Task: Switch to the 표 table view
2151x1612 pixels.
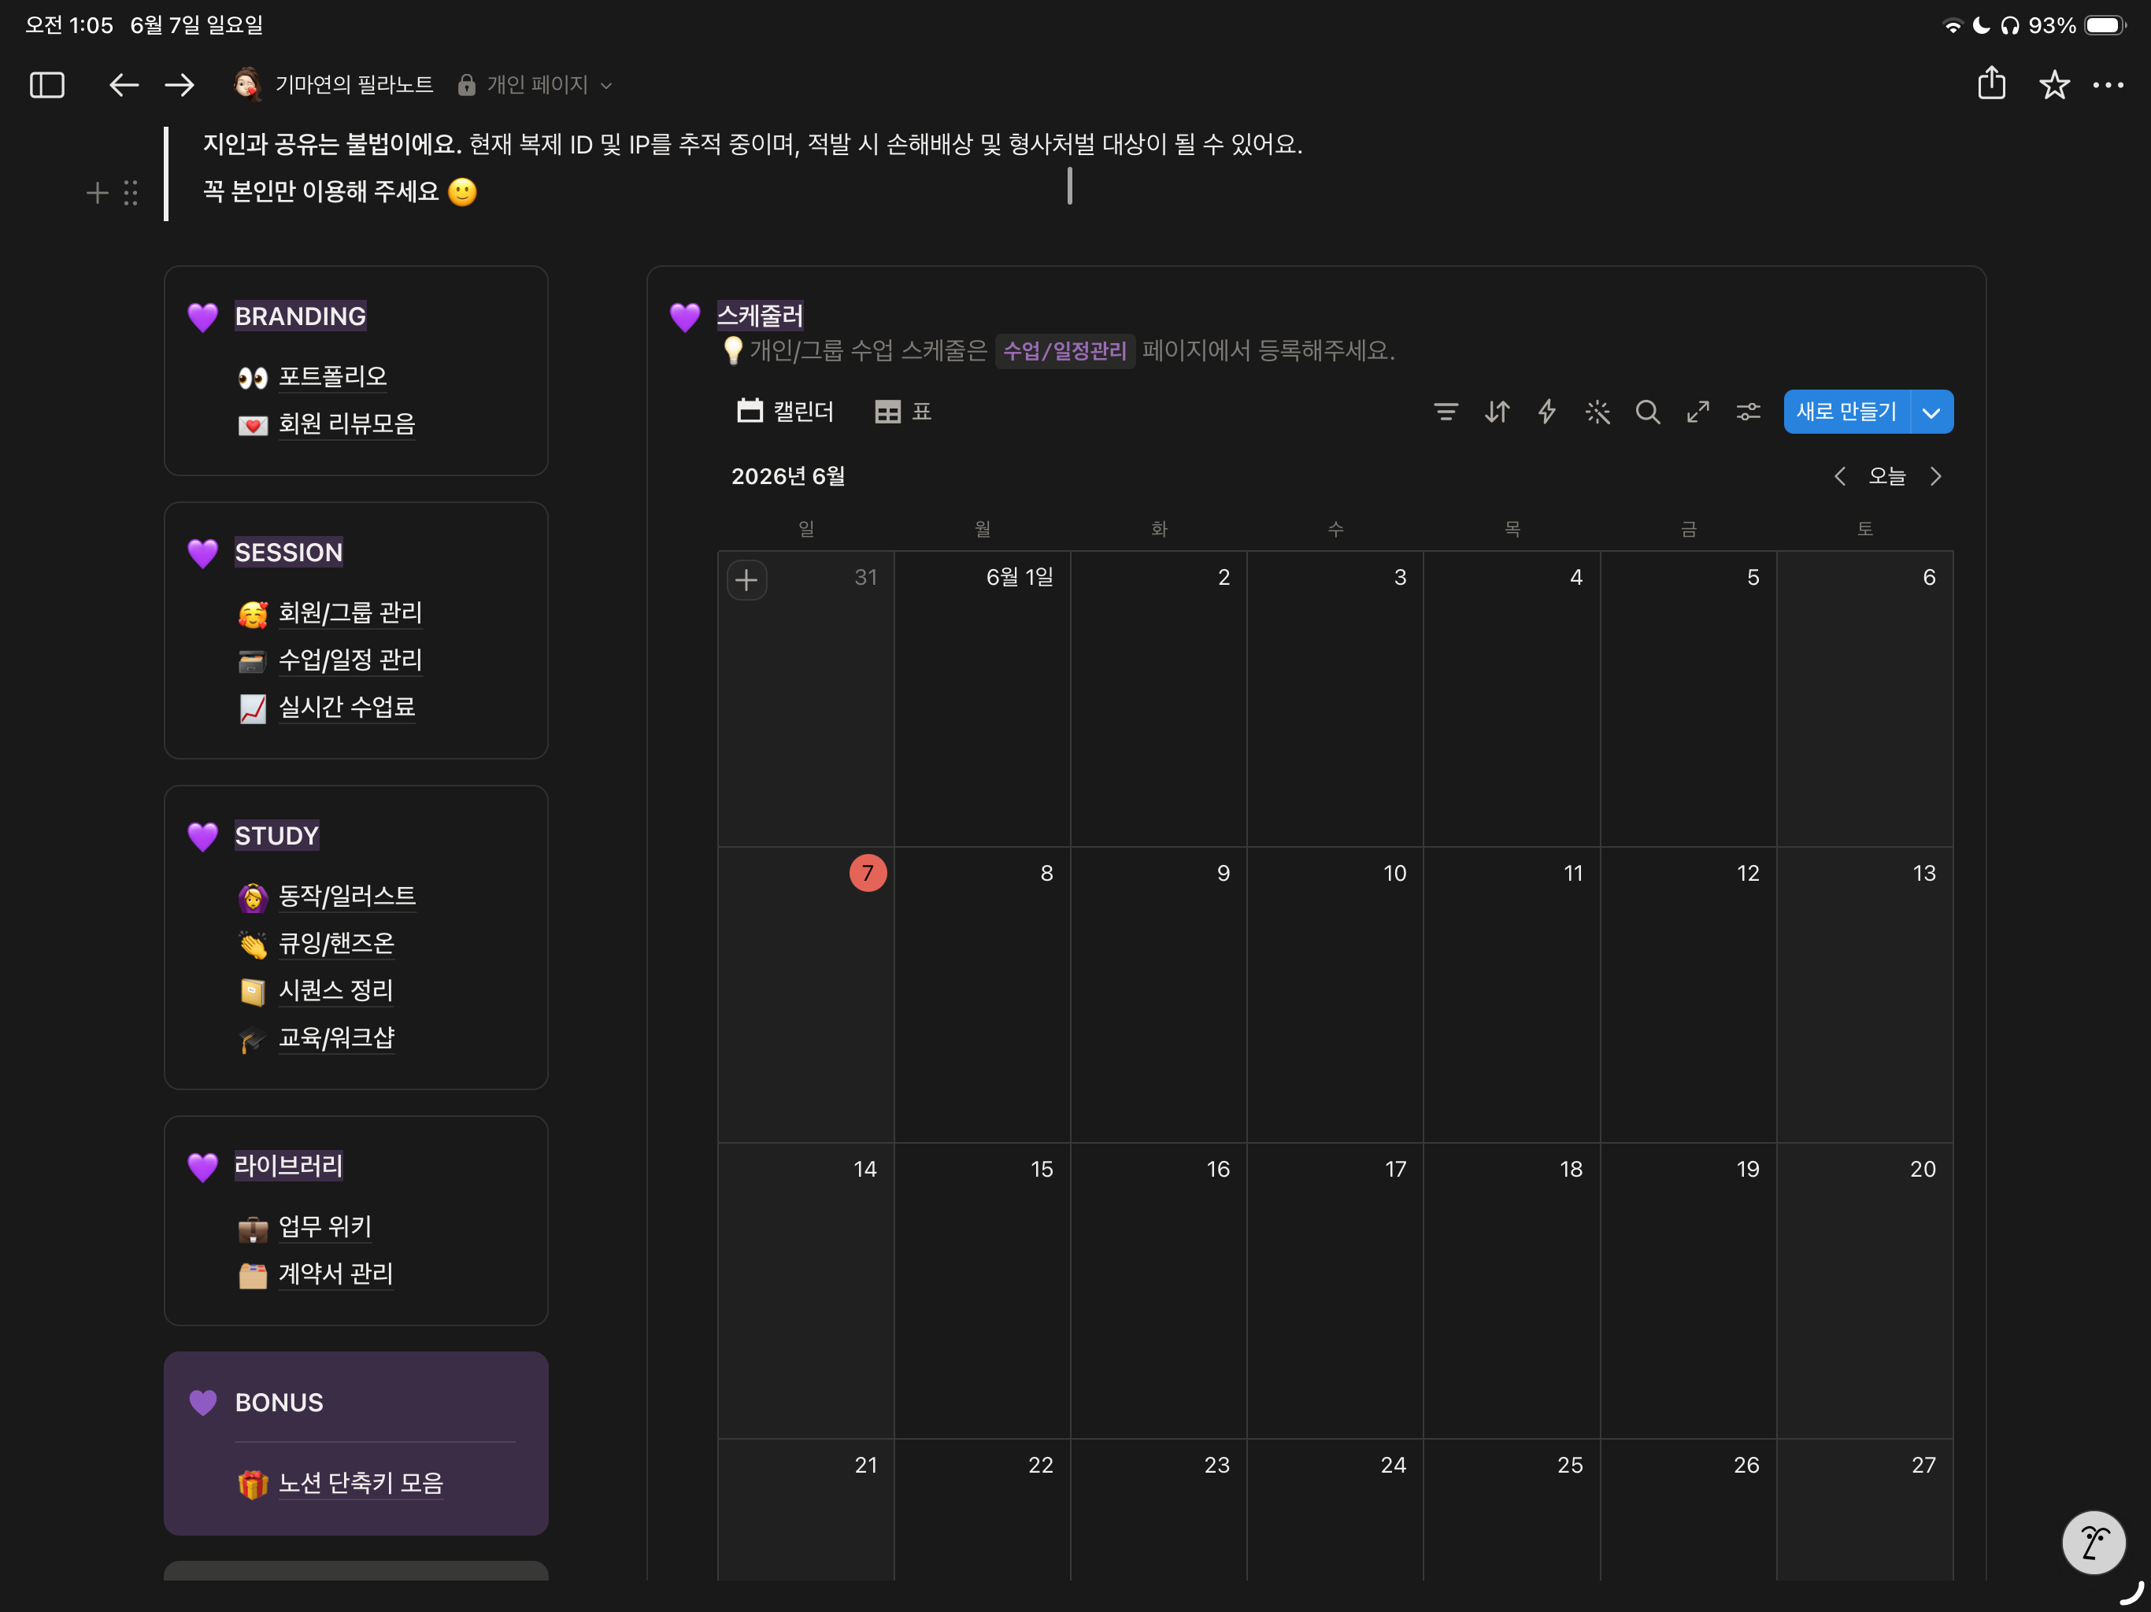Action: pyautogui.click(x=903, y=412)
